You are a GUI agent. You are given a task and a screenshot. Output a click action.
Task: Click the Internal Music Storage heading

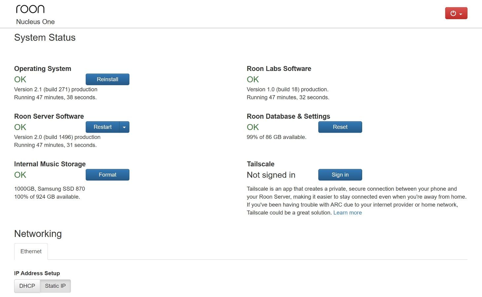coord(50,164)
